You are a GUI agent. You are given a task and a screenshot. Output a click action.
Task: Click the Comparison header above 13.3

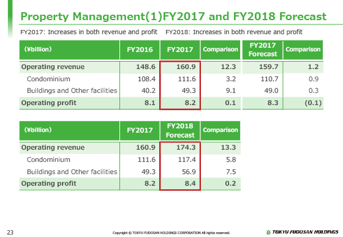coord(221,130)
